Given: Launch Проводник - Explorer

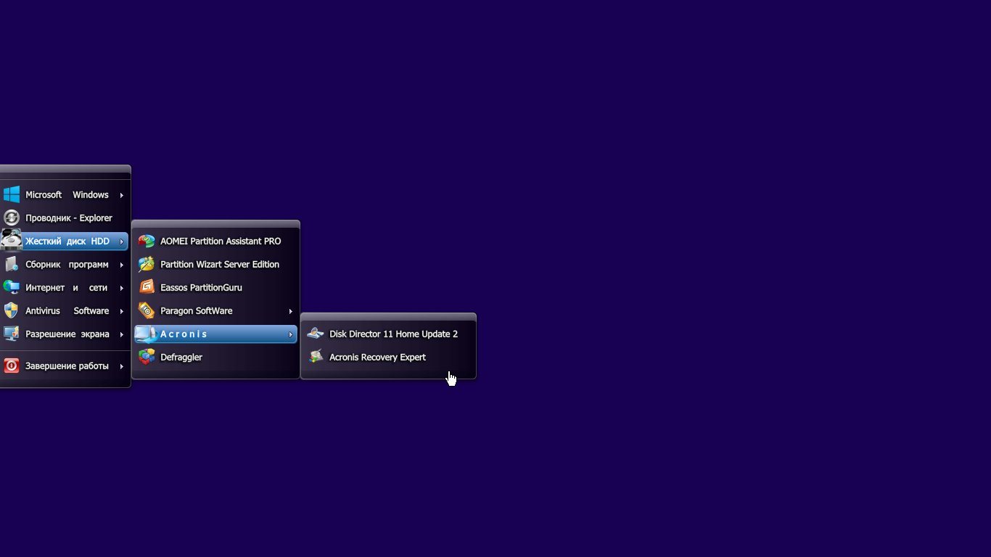Looking at the screenshot, I should pos(64,218).
